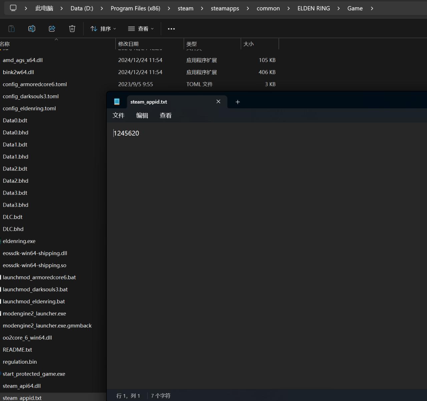Click the share icon in Explorer toolbar
This screenshot has height=401, width=427.
coord(52,29)
